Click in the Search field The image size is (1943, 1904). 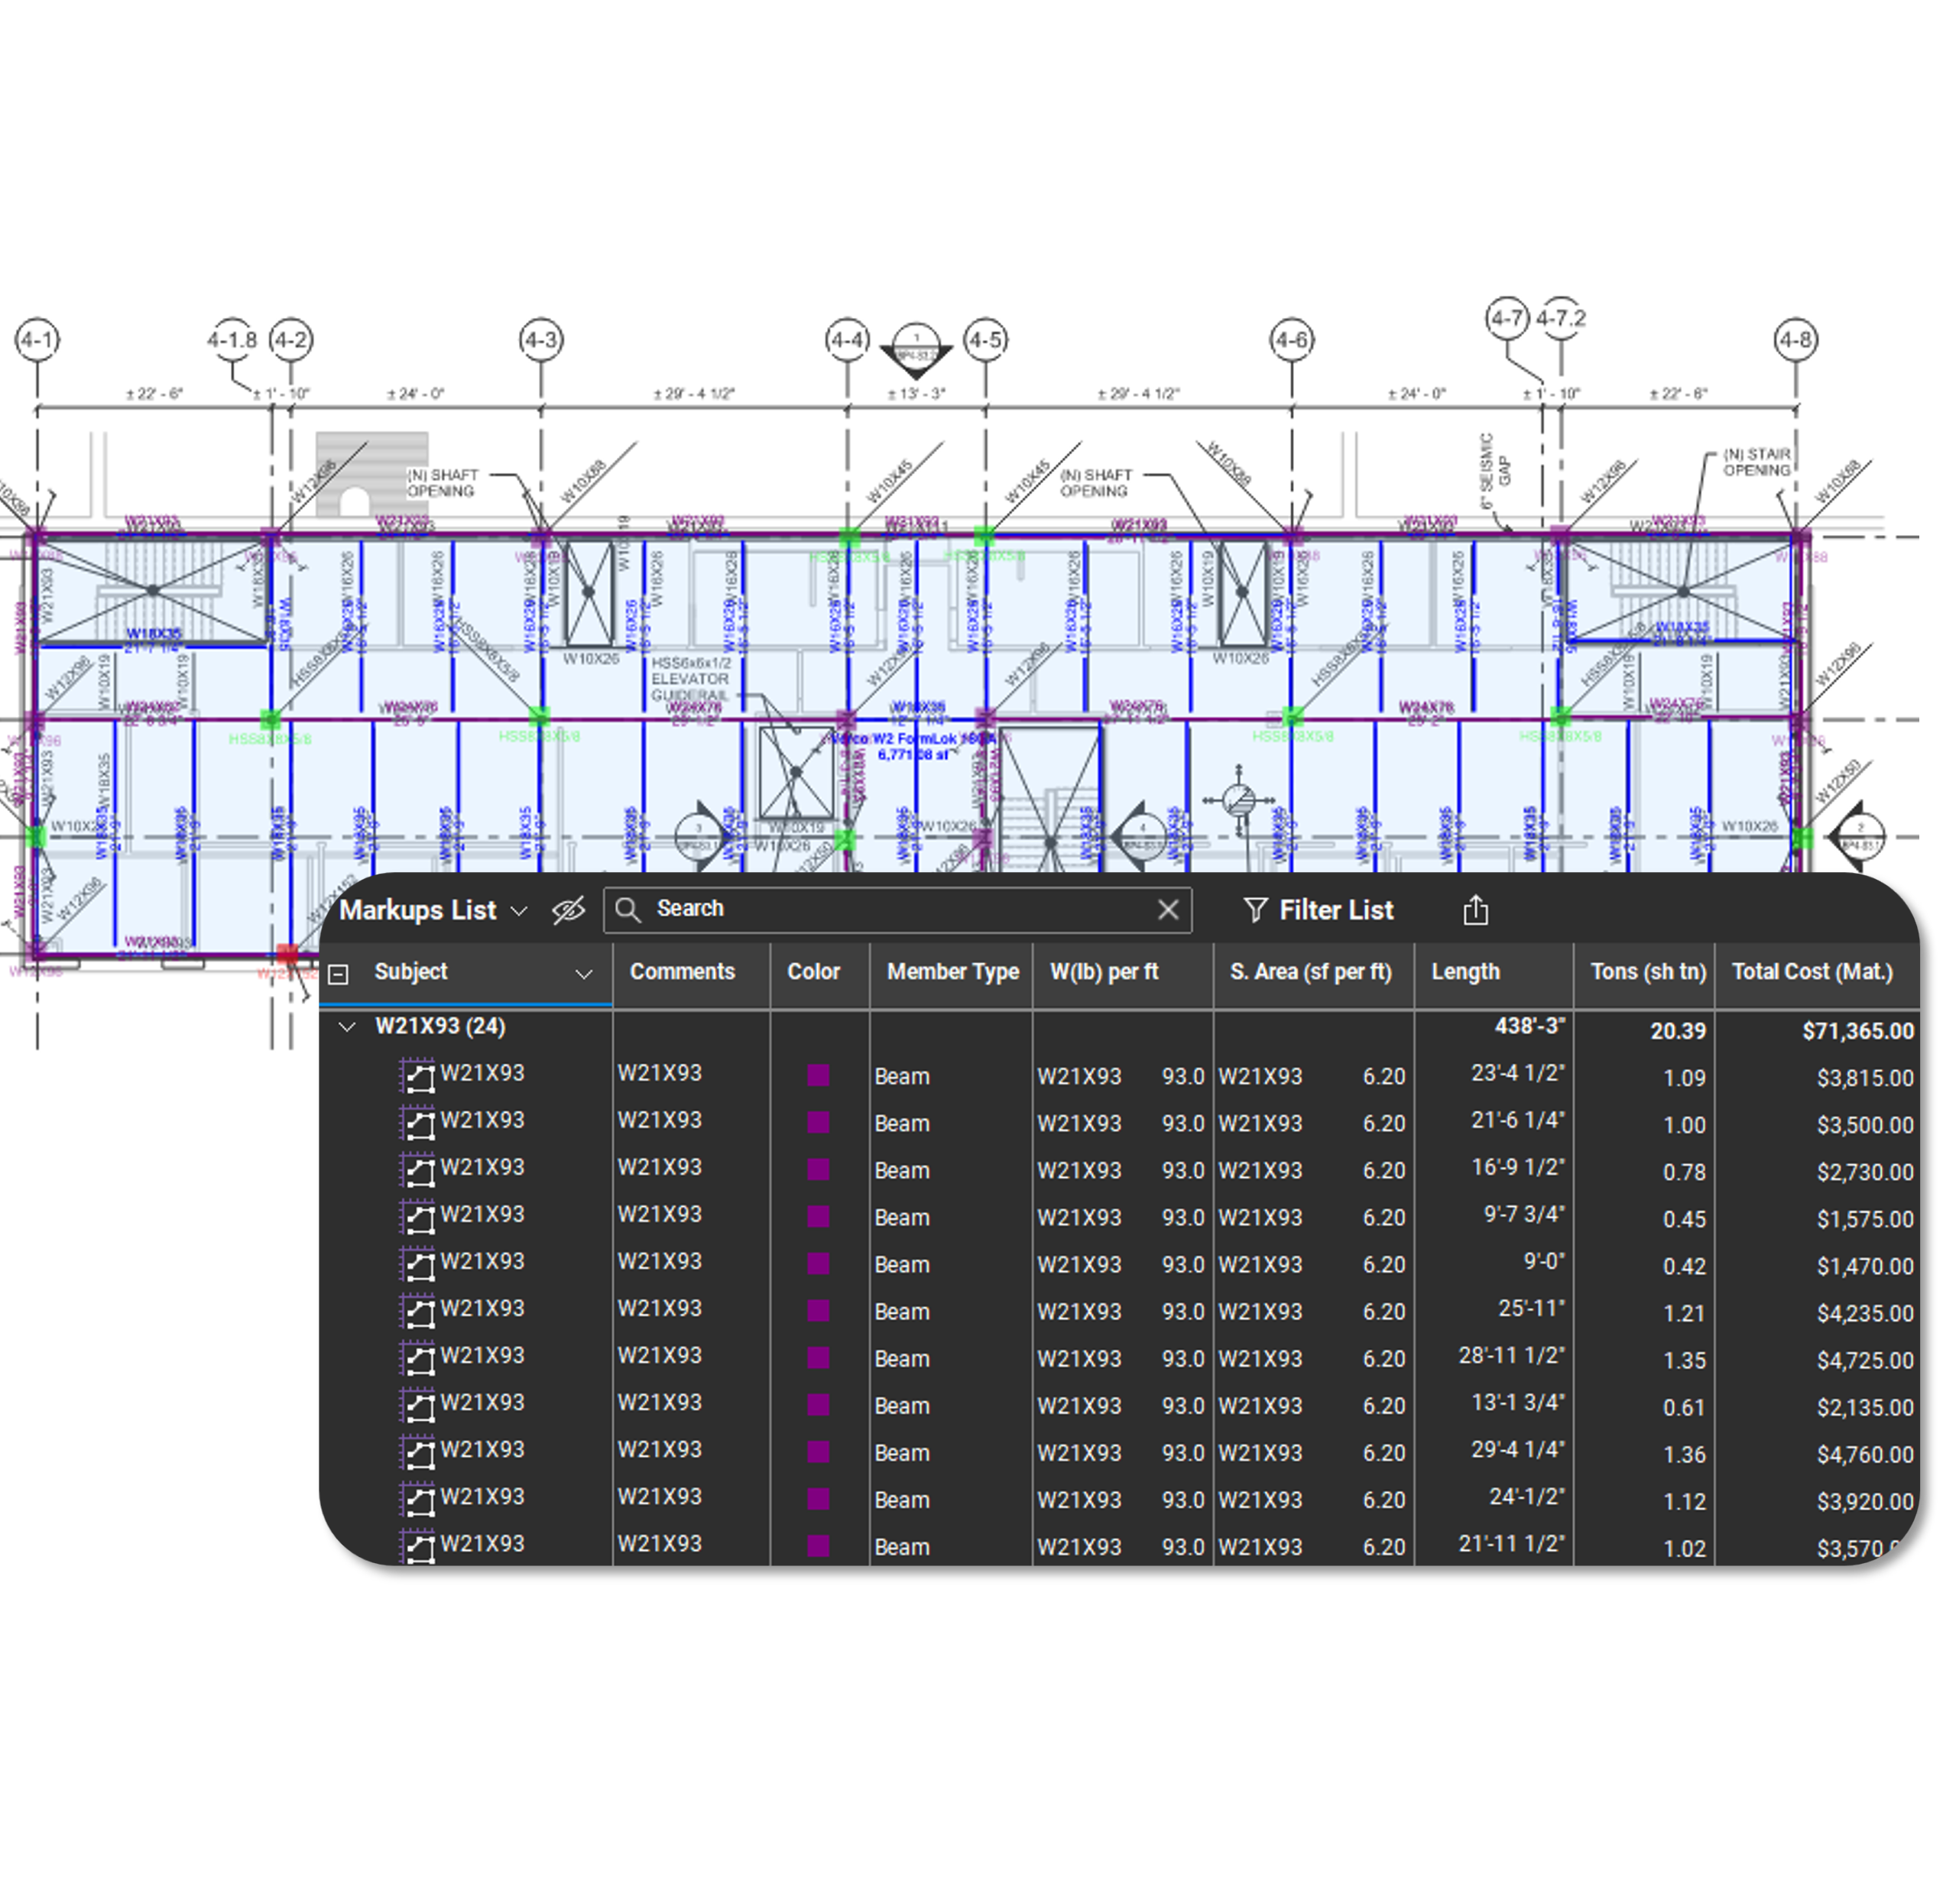tap(897, 909)
